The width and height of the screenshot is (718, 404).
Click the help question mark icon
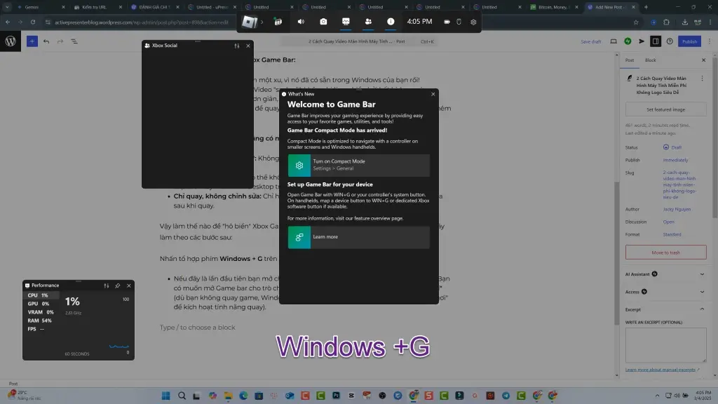pos(670,41)
